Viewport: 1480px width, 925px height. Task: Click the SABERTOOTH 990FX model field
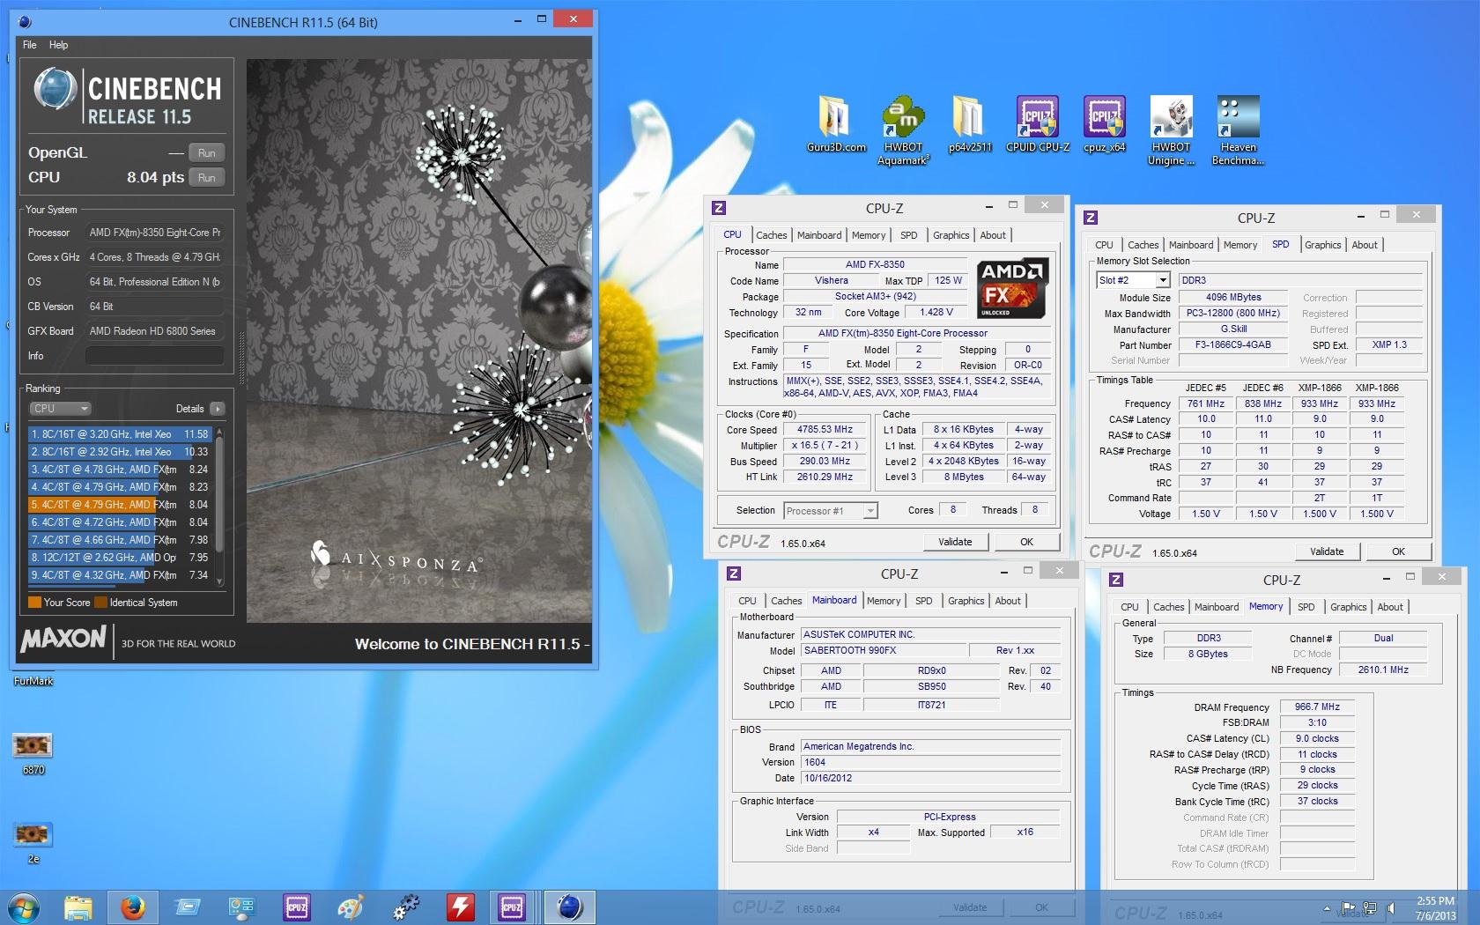click(884, 650)
